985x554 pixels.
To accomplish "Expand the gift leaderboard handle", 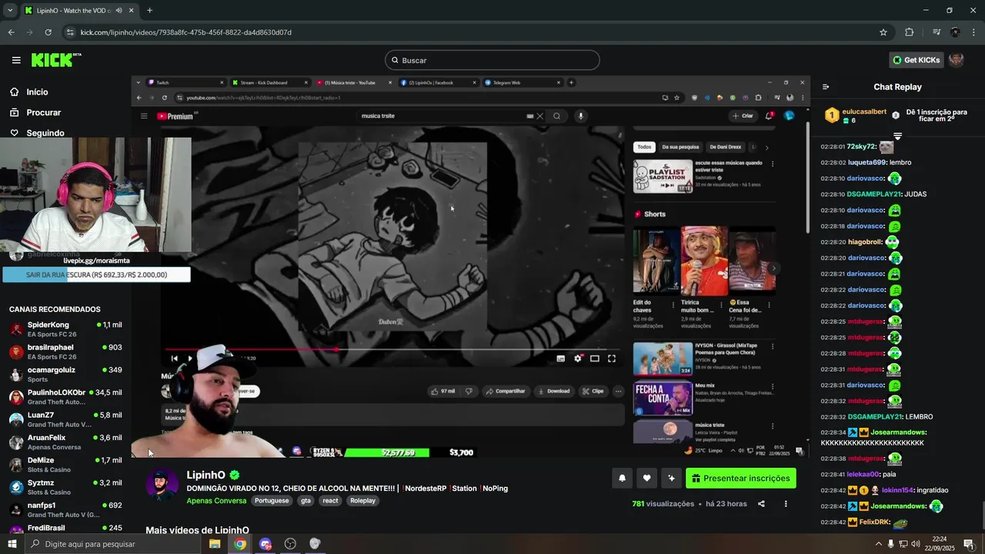I will click(897, 136).
